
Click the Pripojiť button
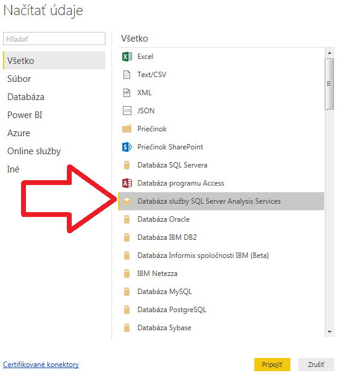(x=272, y=365)
